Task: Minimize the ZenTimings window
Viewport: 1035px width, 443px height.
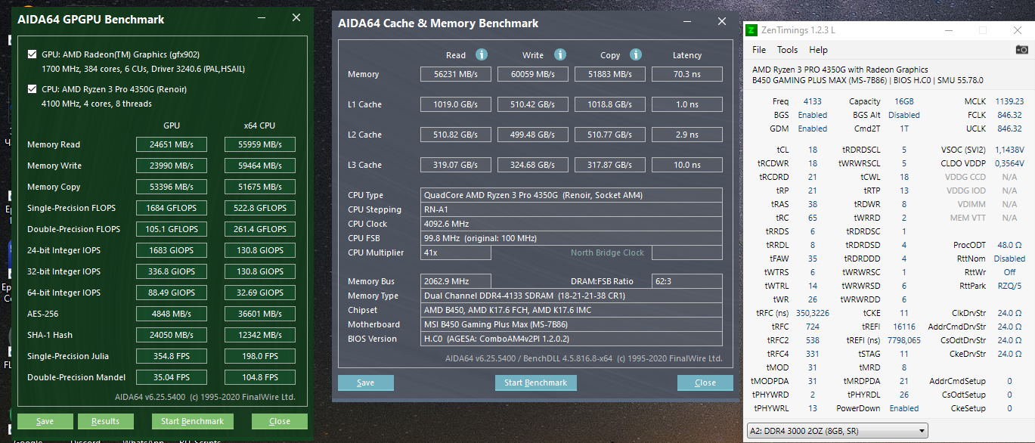Action: click(950, 30)
